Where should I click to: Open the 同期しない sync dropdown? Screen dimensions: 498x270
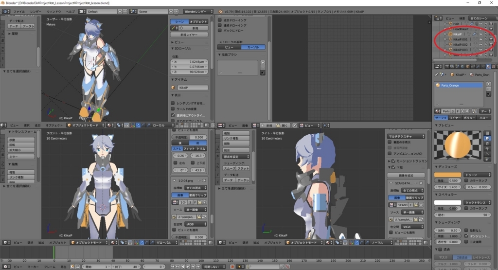pos(214,267)
